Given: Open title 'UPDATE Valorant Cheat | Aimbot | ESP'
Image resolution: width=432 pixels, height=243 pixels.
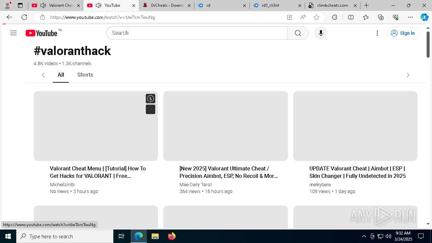Looking at the screenshot, I should (357, 172).
